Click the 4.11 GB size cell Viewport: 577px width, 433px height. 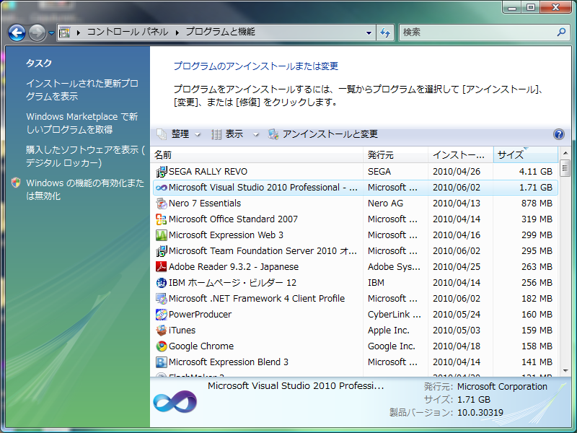535,172
